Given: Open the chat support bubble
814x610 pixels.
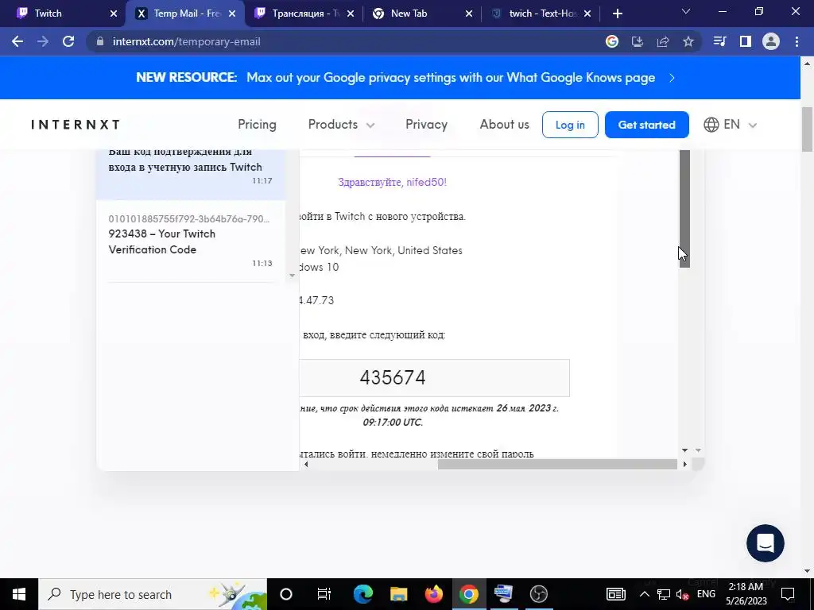Looking at the screenshot, I should coord(766,543).
